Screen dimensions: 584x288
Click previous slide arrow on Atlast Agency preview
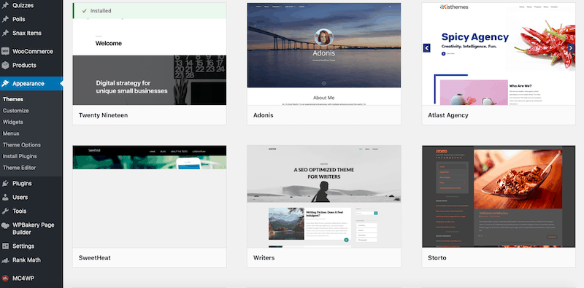click(427, 47)
